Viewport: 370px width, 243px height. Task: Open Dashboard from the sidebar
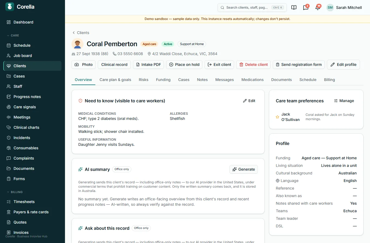33,22
